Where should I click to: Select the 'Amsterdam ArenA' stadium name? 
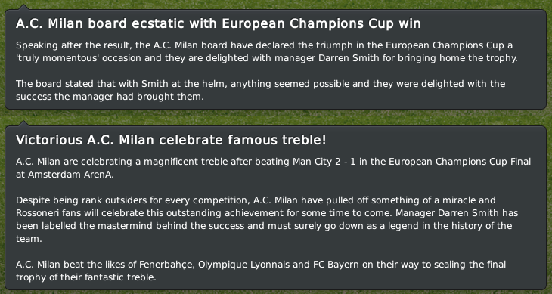(70, 175)
